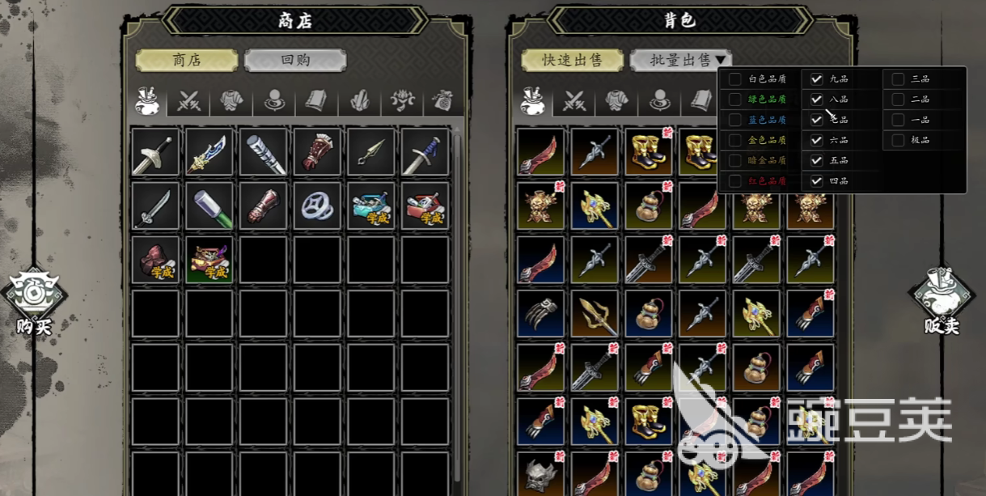
Task: Click the shop item list scrollbar
Action: tap(458, 307)
